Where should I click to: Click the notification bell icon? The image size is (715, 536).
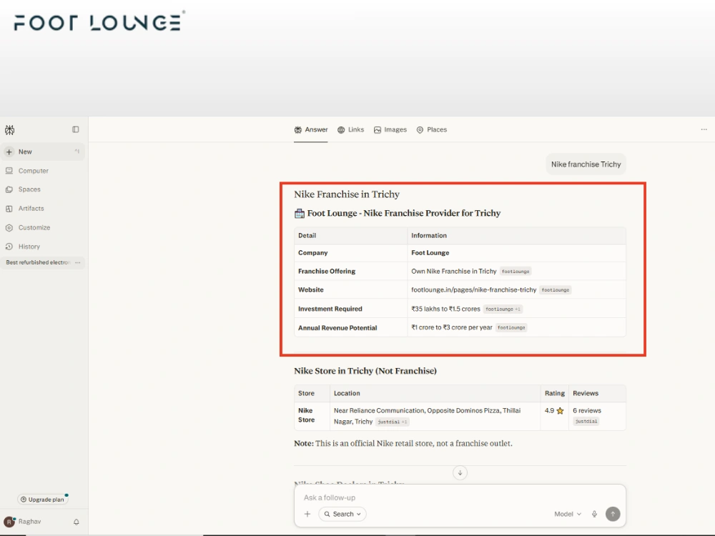click(x=77, y=522)
